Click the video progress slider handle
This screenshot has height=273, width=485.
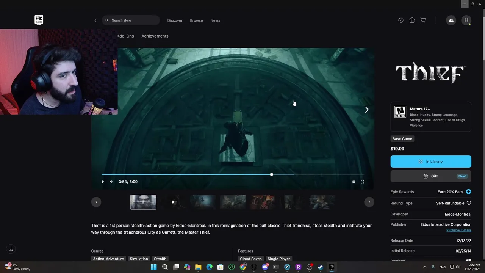point(271,174)
